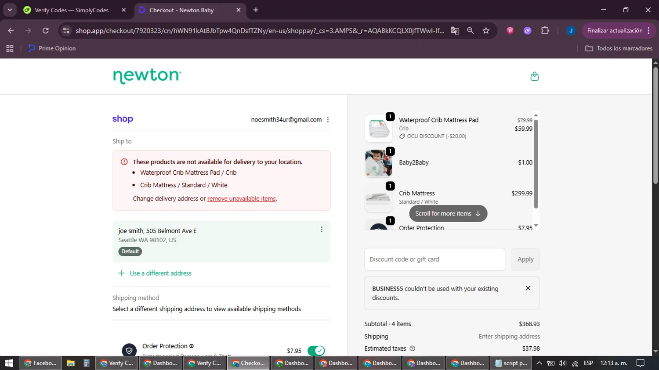This screenshot has width=659, height=370.
Task: Click scroll down arrow of item list
Action: [536, 226]
